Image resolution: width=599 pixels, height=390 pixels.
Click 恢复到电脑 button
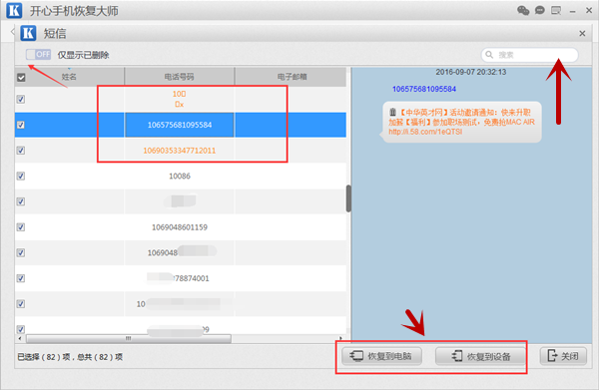coord(381,356)
